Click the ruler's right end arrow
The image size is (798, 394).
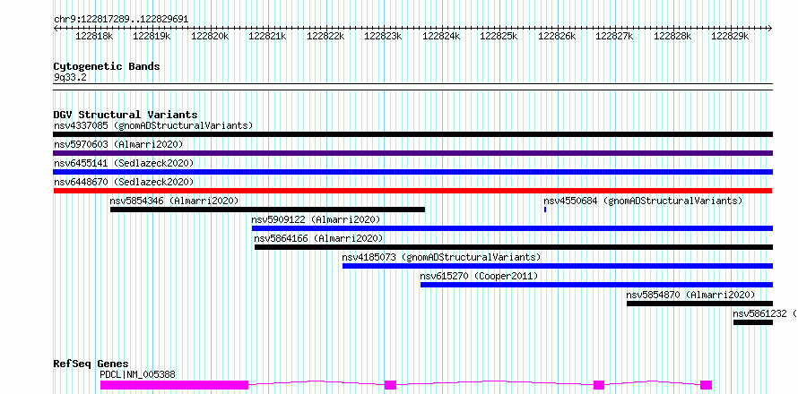click(x=770, y=29)
